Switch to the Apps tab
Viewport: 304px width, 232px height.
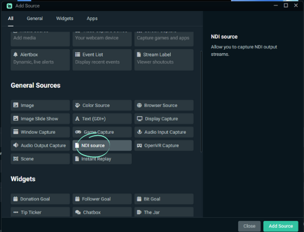click(92, 19)
